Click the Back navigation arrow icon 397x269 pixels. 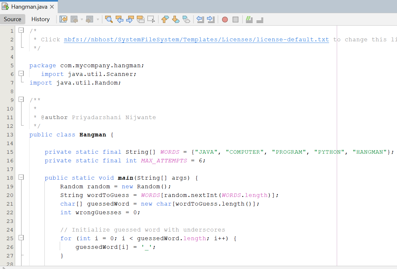click(x=74, y=19)
